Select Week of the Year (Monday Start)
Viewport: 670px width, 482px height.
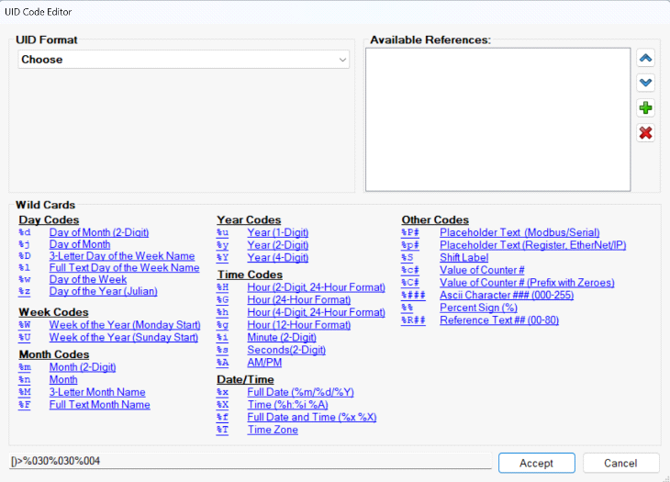pyautogui.click(x=123, y=325)
